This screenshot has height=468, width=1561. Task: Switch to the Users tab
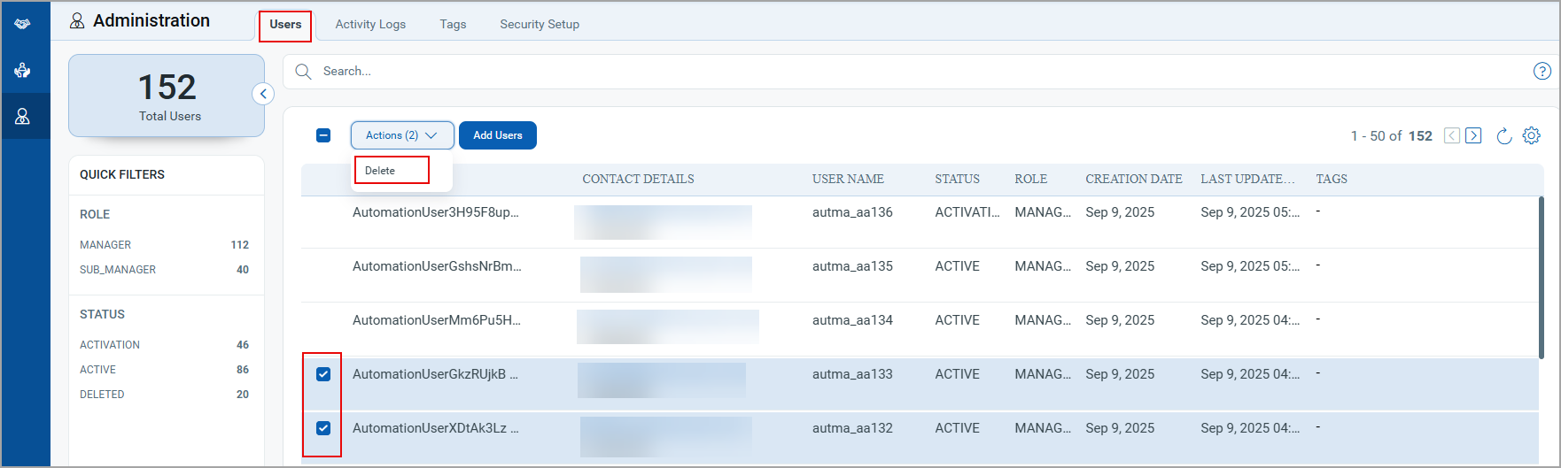285,25
